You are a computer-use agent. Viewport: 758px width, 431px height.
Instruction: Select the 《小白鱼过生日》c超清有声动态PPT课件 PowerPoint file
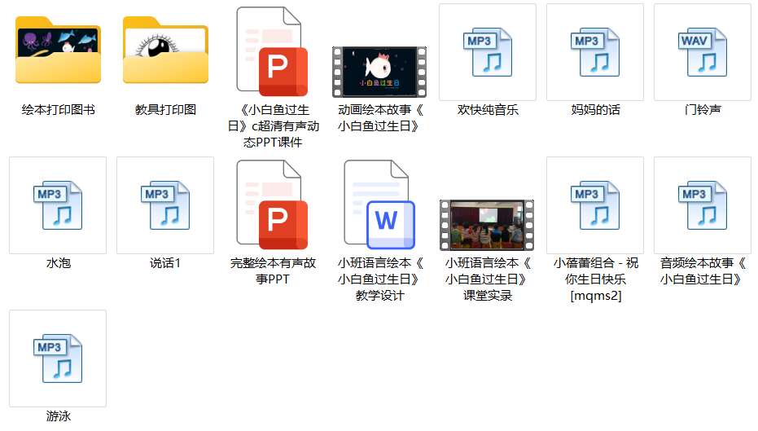click(272, 51)
